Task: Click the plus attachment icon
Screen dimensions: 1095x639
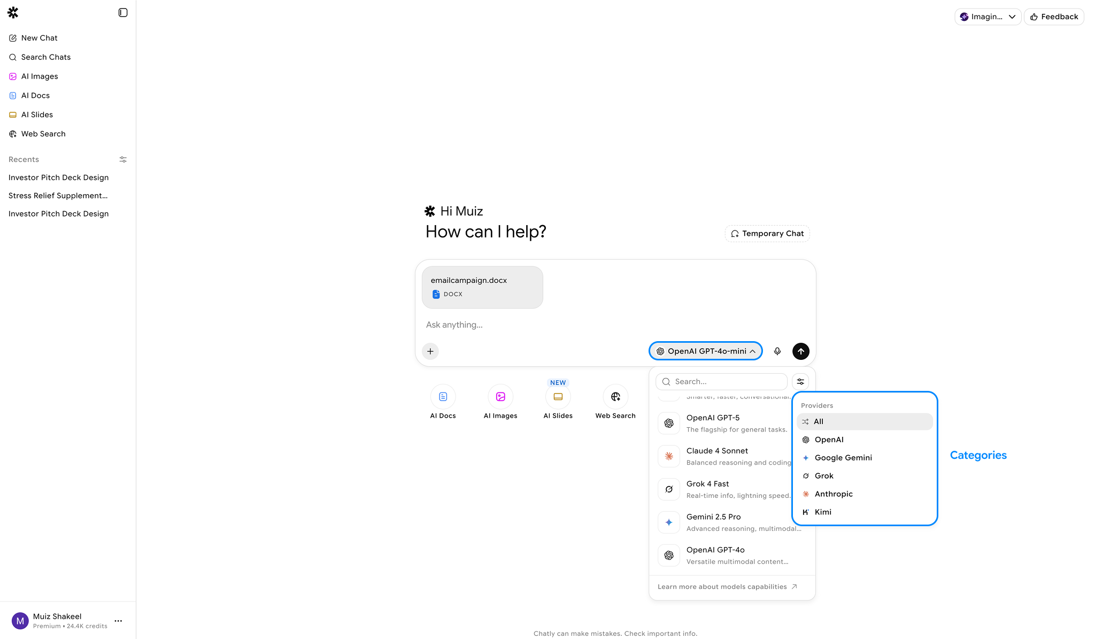Action: [430, 351]
